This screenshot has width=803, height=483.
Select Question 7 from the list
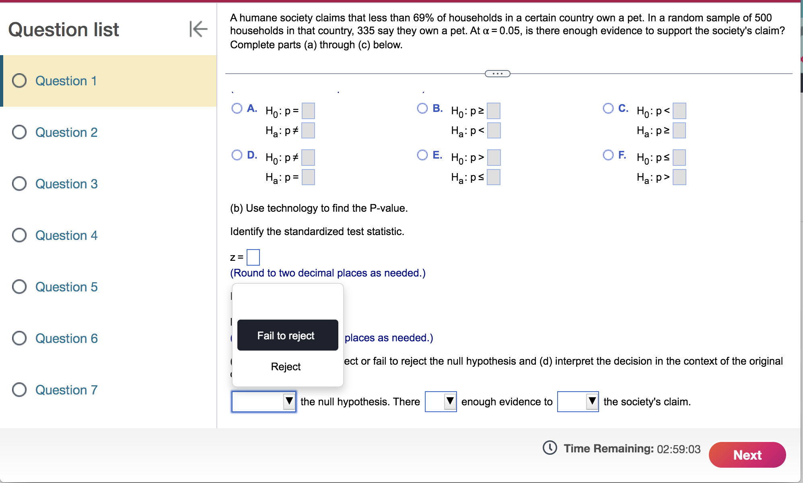66,390
